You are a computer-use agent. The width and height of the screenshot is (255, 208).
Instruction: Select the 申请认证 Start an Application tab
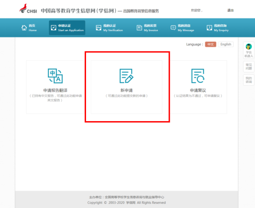[x=67, y=28]
